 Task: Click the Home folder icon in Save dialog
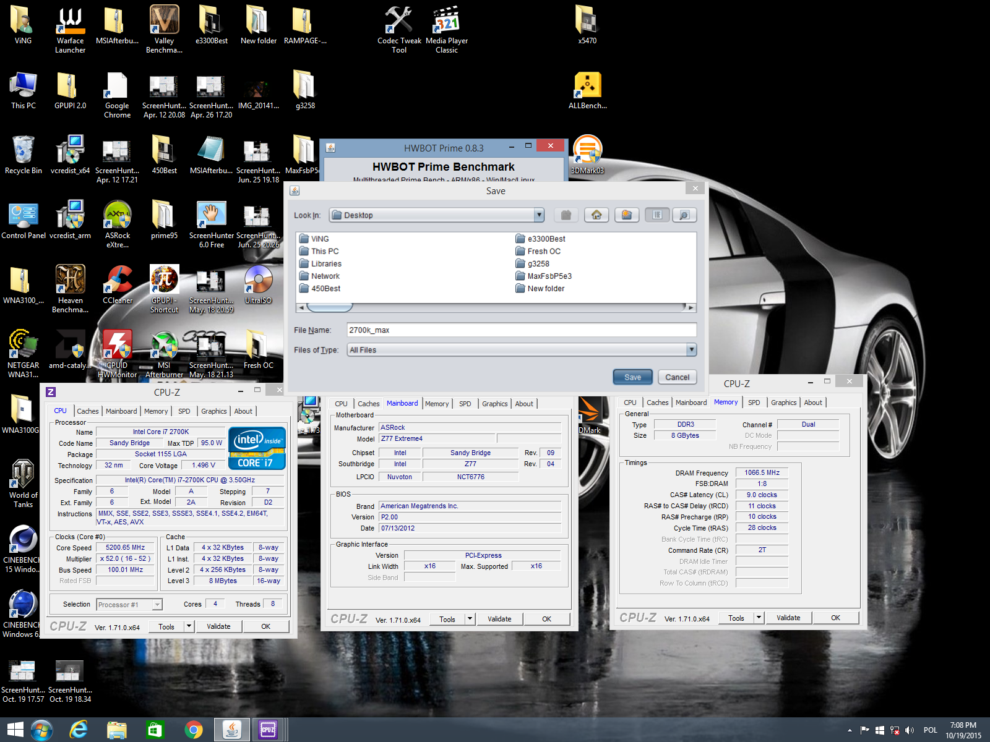pyautogui.click(x=596, y=215)
